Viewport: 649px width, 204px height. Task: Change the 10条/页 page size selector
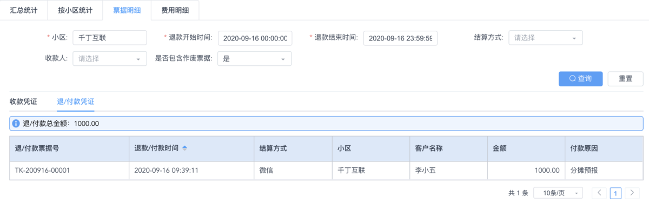558,193
